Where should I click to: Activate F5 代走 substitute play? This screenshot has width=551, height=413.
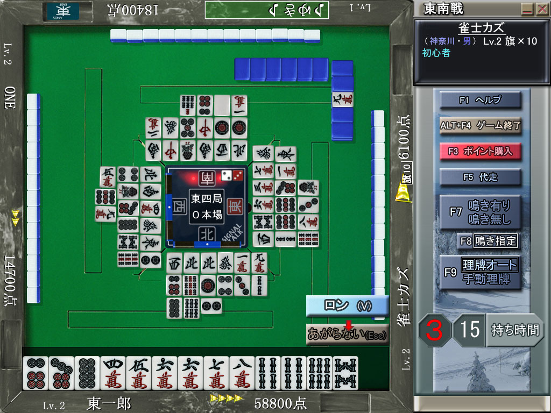481,177
